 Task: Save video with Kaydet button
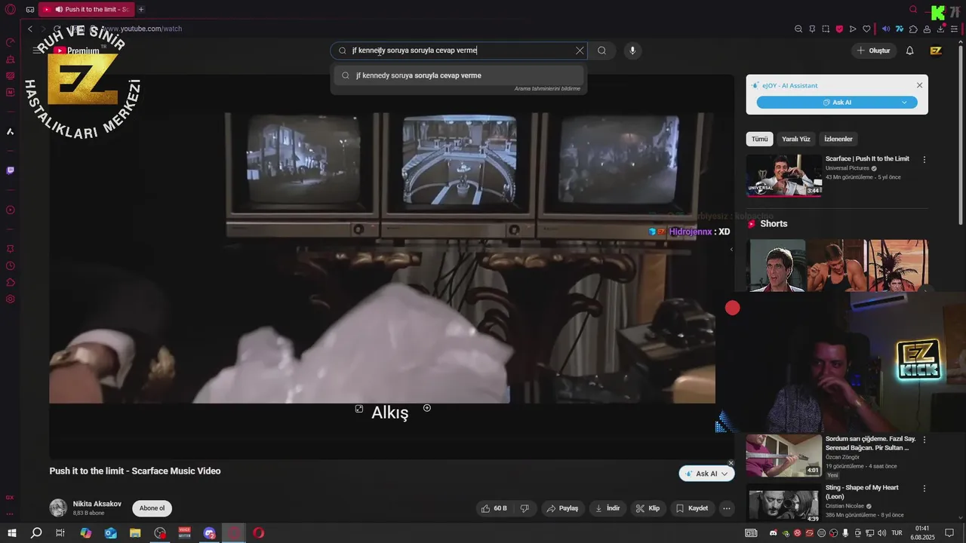(x=692, y=508)
